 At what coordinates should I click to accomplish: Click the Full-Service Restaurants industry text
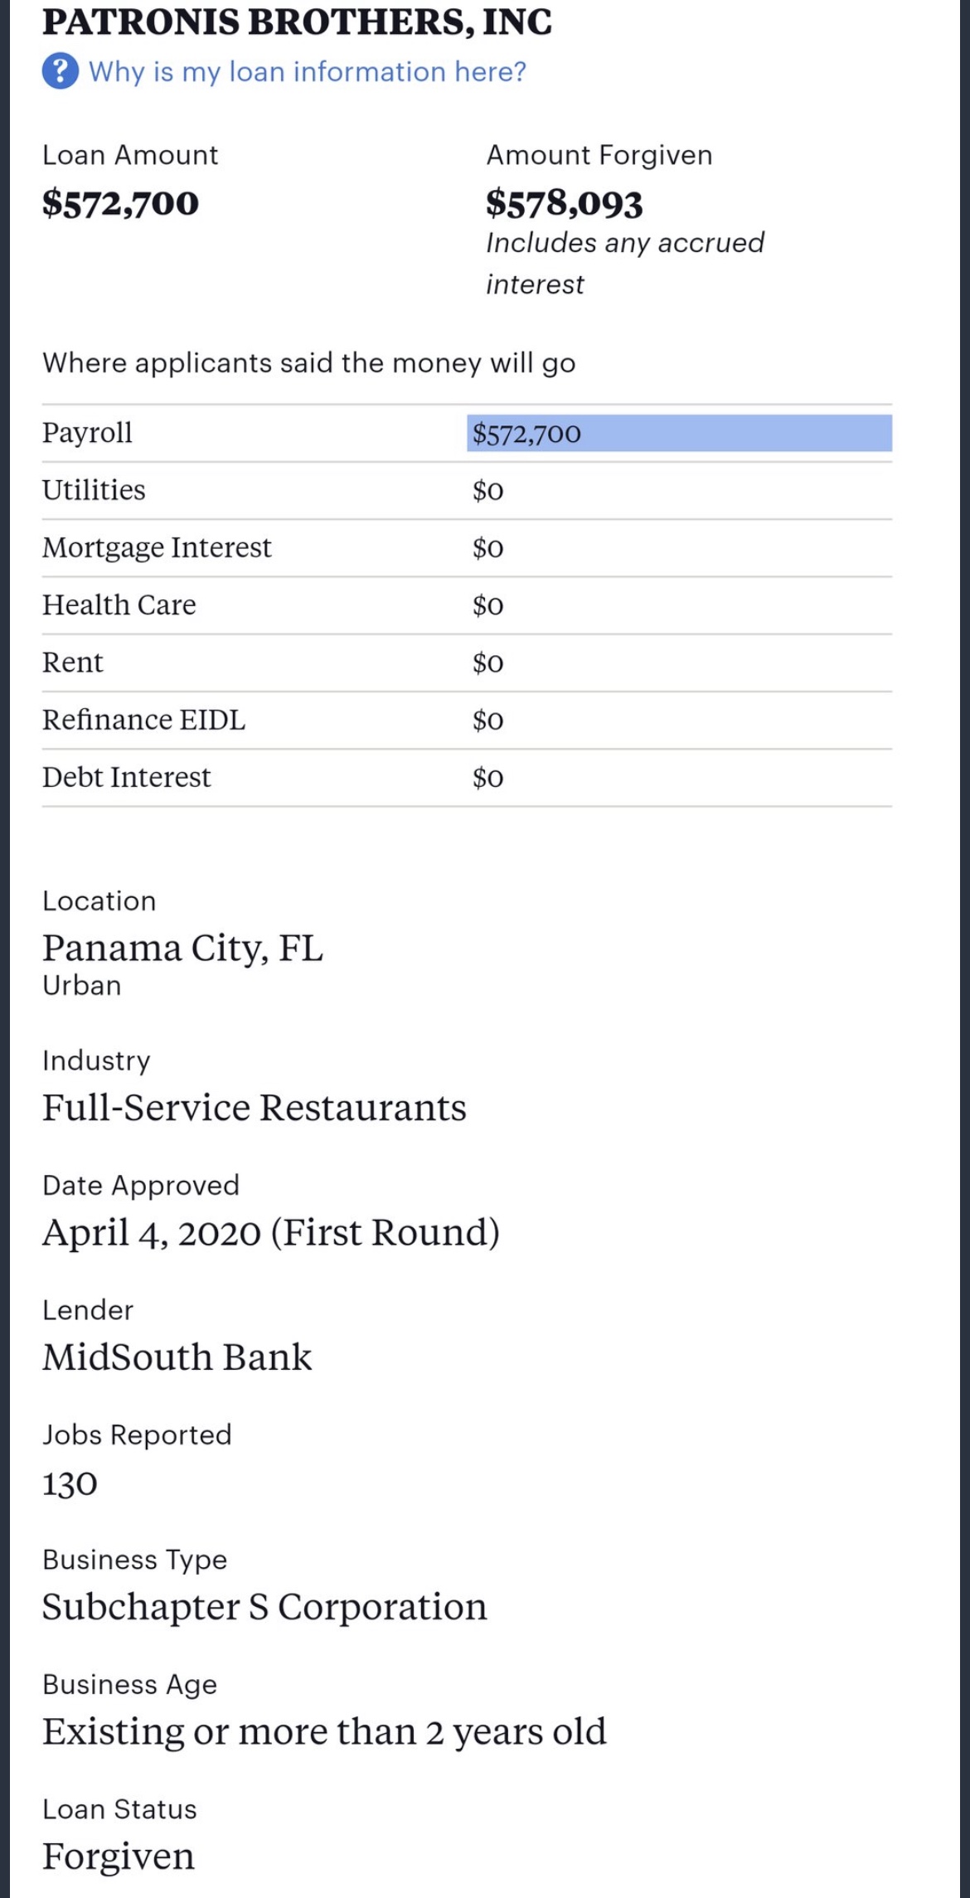pos(255,1108)
